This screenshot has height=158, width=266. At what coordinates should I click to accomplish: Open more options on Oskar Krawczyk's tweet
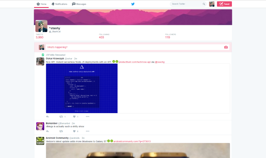(88, 116)
